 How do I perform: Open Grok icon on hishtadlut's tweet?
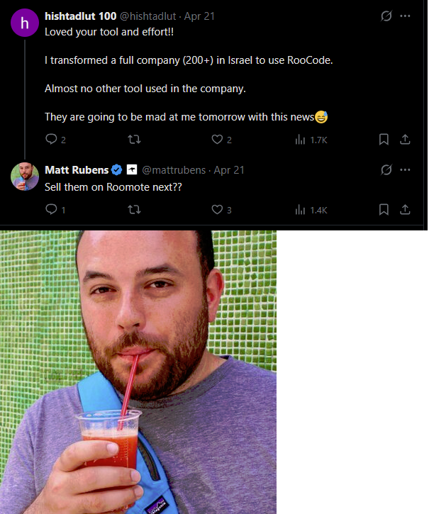386,16
